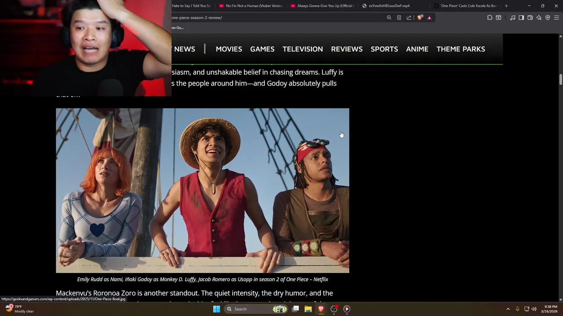Open the NEWS section in site nav
563x316 pixels.
pos(184,49)
